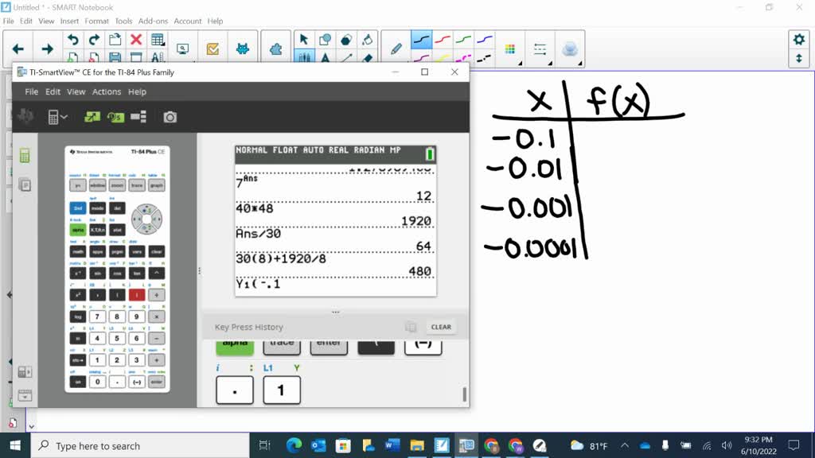Open the Actions menu in TI-SmartView
Image resolution: width=815 pixels, height=458 pixels.
(107, 91)
